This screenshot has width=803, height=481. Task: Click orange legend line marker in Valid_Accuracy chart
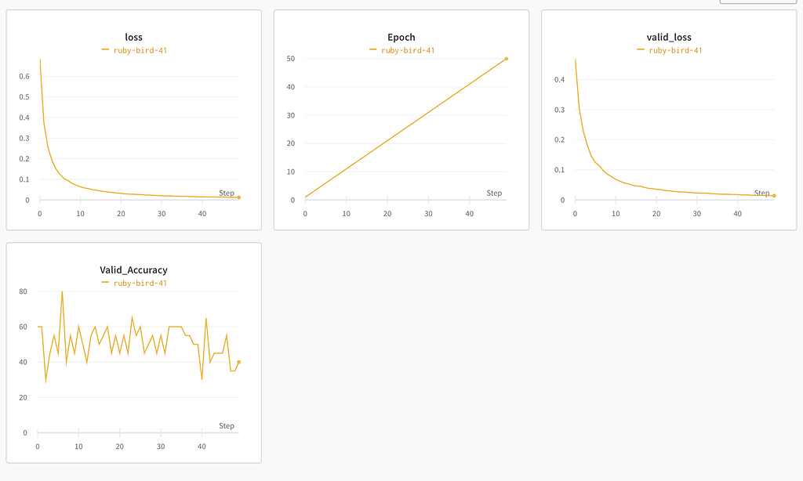[x=105, y=283]
